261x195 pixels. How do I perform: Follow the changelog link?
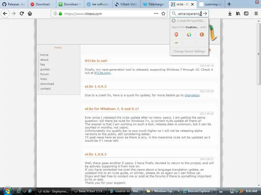tap(192, 95)
